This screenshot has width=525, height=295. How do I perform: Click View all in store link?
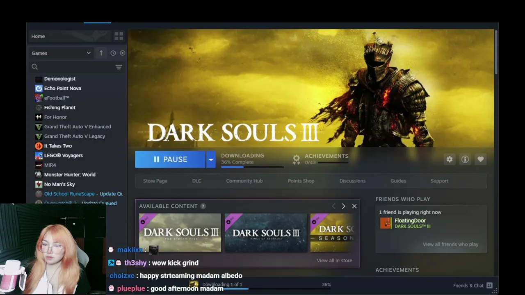point(334,261)
